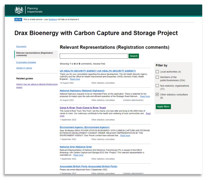
Task: Go to Examination timetable
Action: [x=26, y=62]
